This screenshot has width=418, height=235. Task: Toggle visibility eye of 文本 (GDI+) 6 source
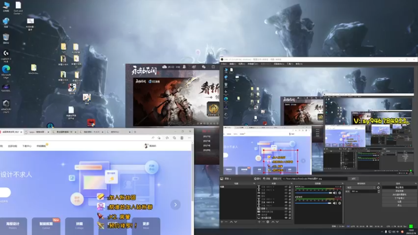[x=286, y=202]
